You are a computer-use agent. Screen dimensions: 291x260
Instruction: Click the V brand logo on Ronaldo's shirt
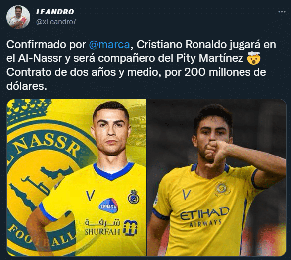tap(90, 195)
